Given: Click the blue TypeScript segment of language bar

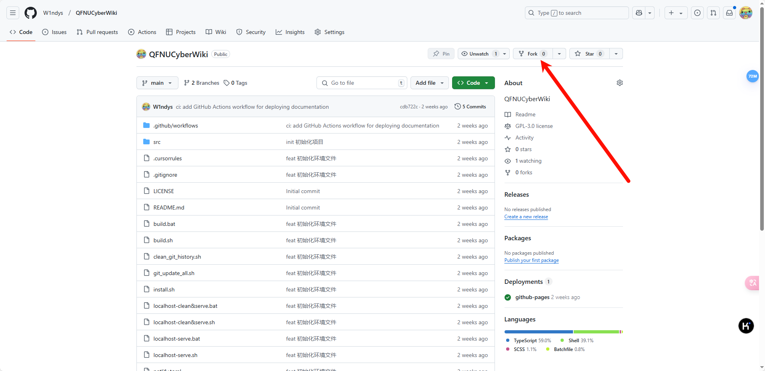Looking at the screenshot, I should (x=539, y=332).
